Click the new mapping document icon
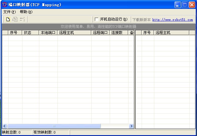 [x=8, y=19]
